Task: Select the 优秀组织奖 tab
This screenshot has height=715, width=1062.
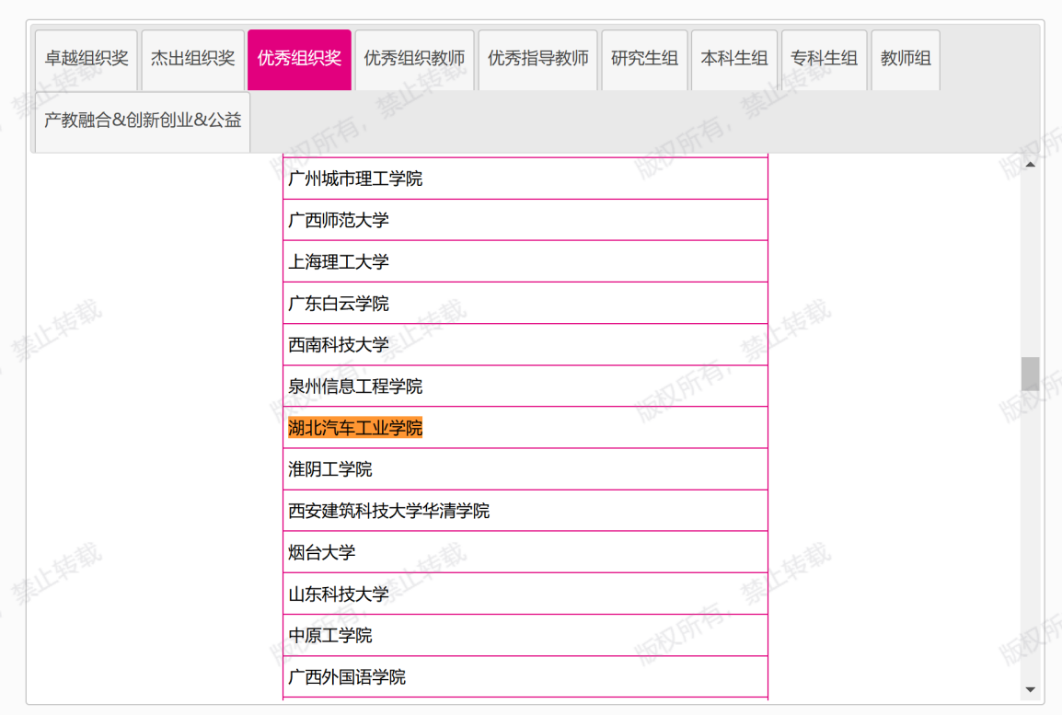Action: 299,59
